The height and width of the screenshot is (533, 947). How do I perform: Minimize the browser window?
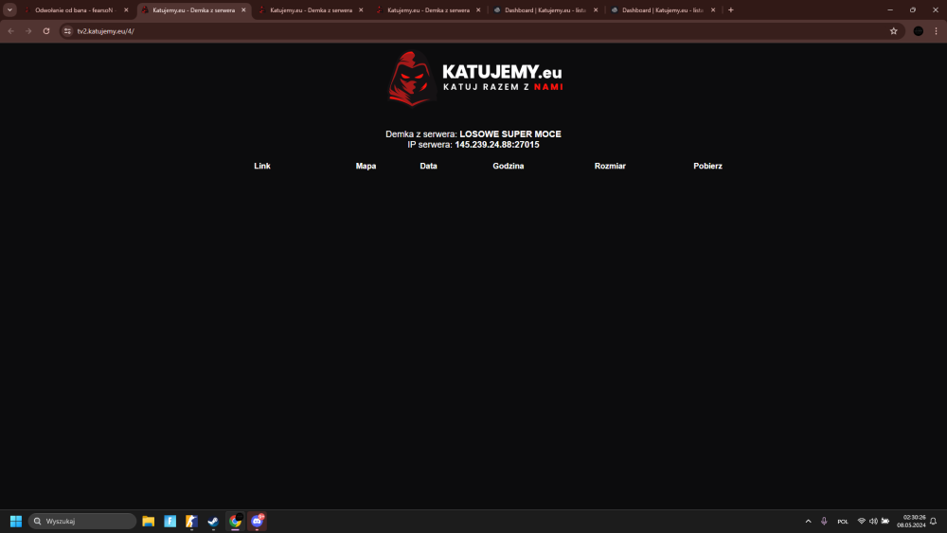tap(889, 9)
